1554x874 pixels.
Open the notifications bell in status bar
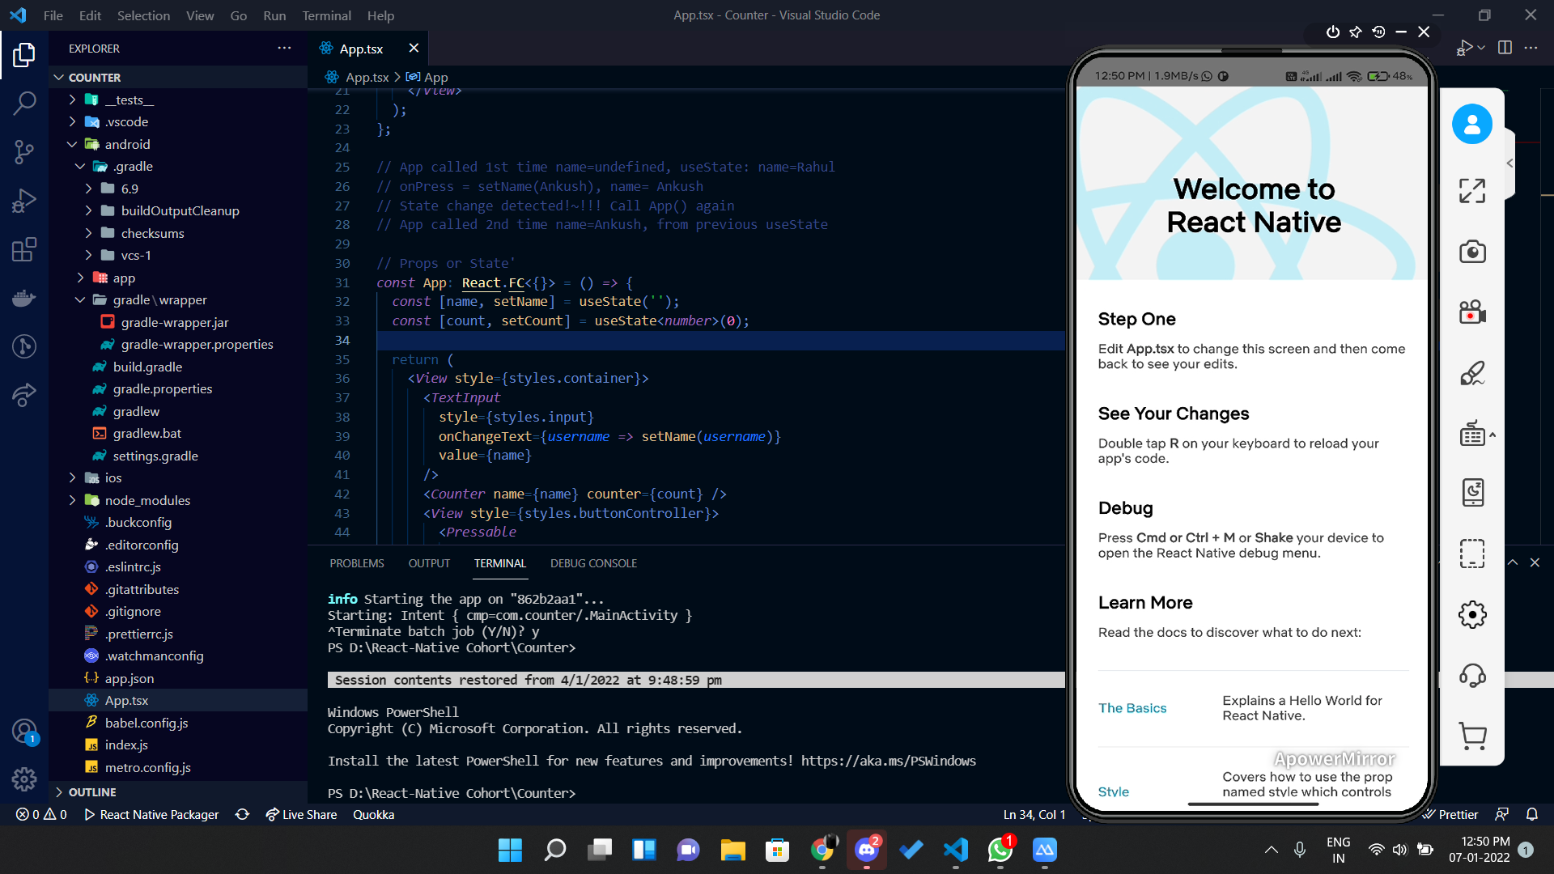pos(1532,814)
